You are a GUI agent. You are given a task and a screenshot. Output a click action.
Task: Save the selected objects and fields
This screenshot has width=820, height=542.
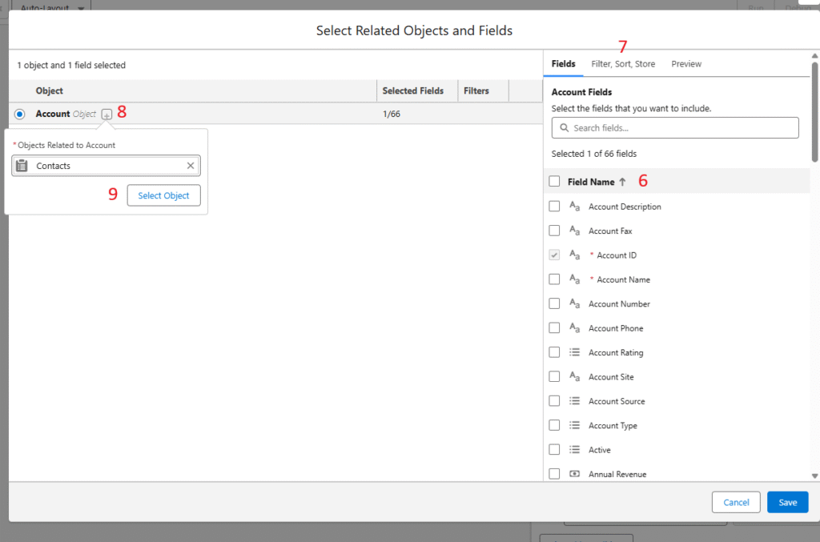click(x=788, y=502)
